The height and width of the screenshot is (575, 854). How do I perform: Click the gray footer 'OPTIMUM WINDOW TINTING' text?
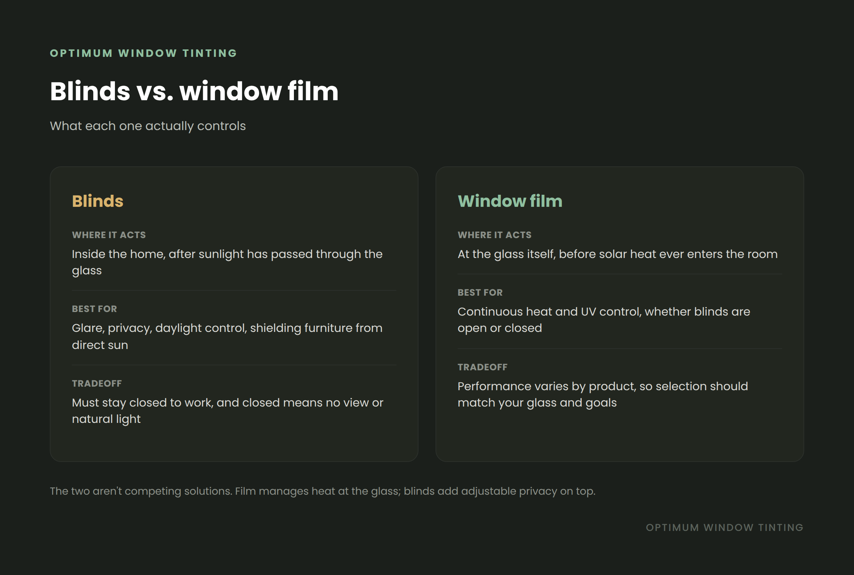coord(725,527)
